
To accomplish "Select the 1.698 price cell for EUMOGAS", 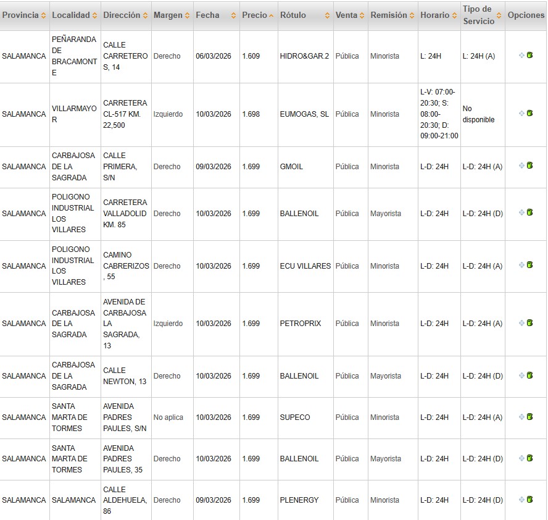I will click(251, 114).
